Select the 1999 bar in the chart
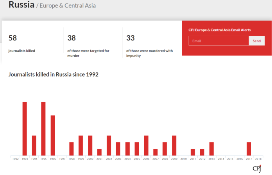The height and width of the screenshot is (175, 272). pyautogui.click(x=81, y=145)
